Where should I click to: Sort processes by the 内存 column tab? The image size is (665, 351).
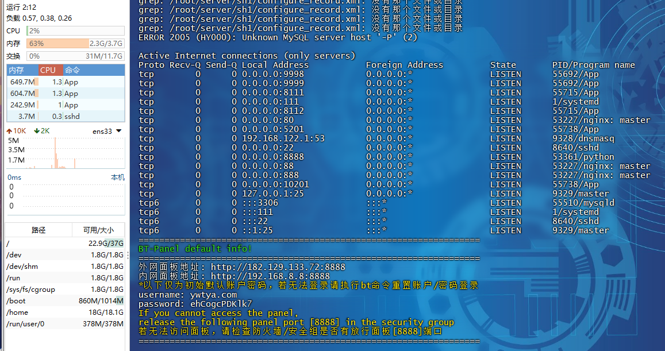[22, 70]
